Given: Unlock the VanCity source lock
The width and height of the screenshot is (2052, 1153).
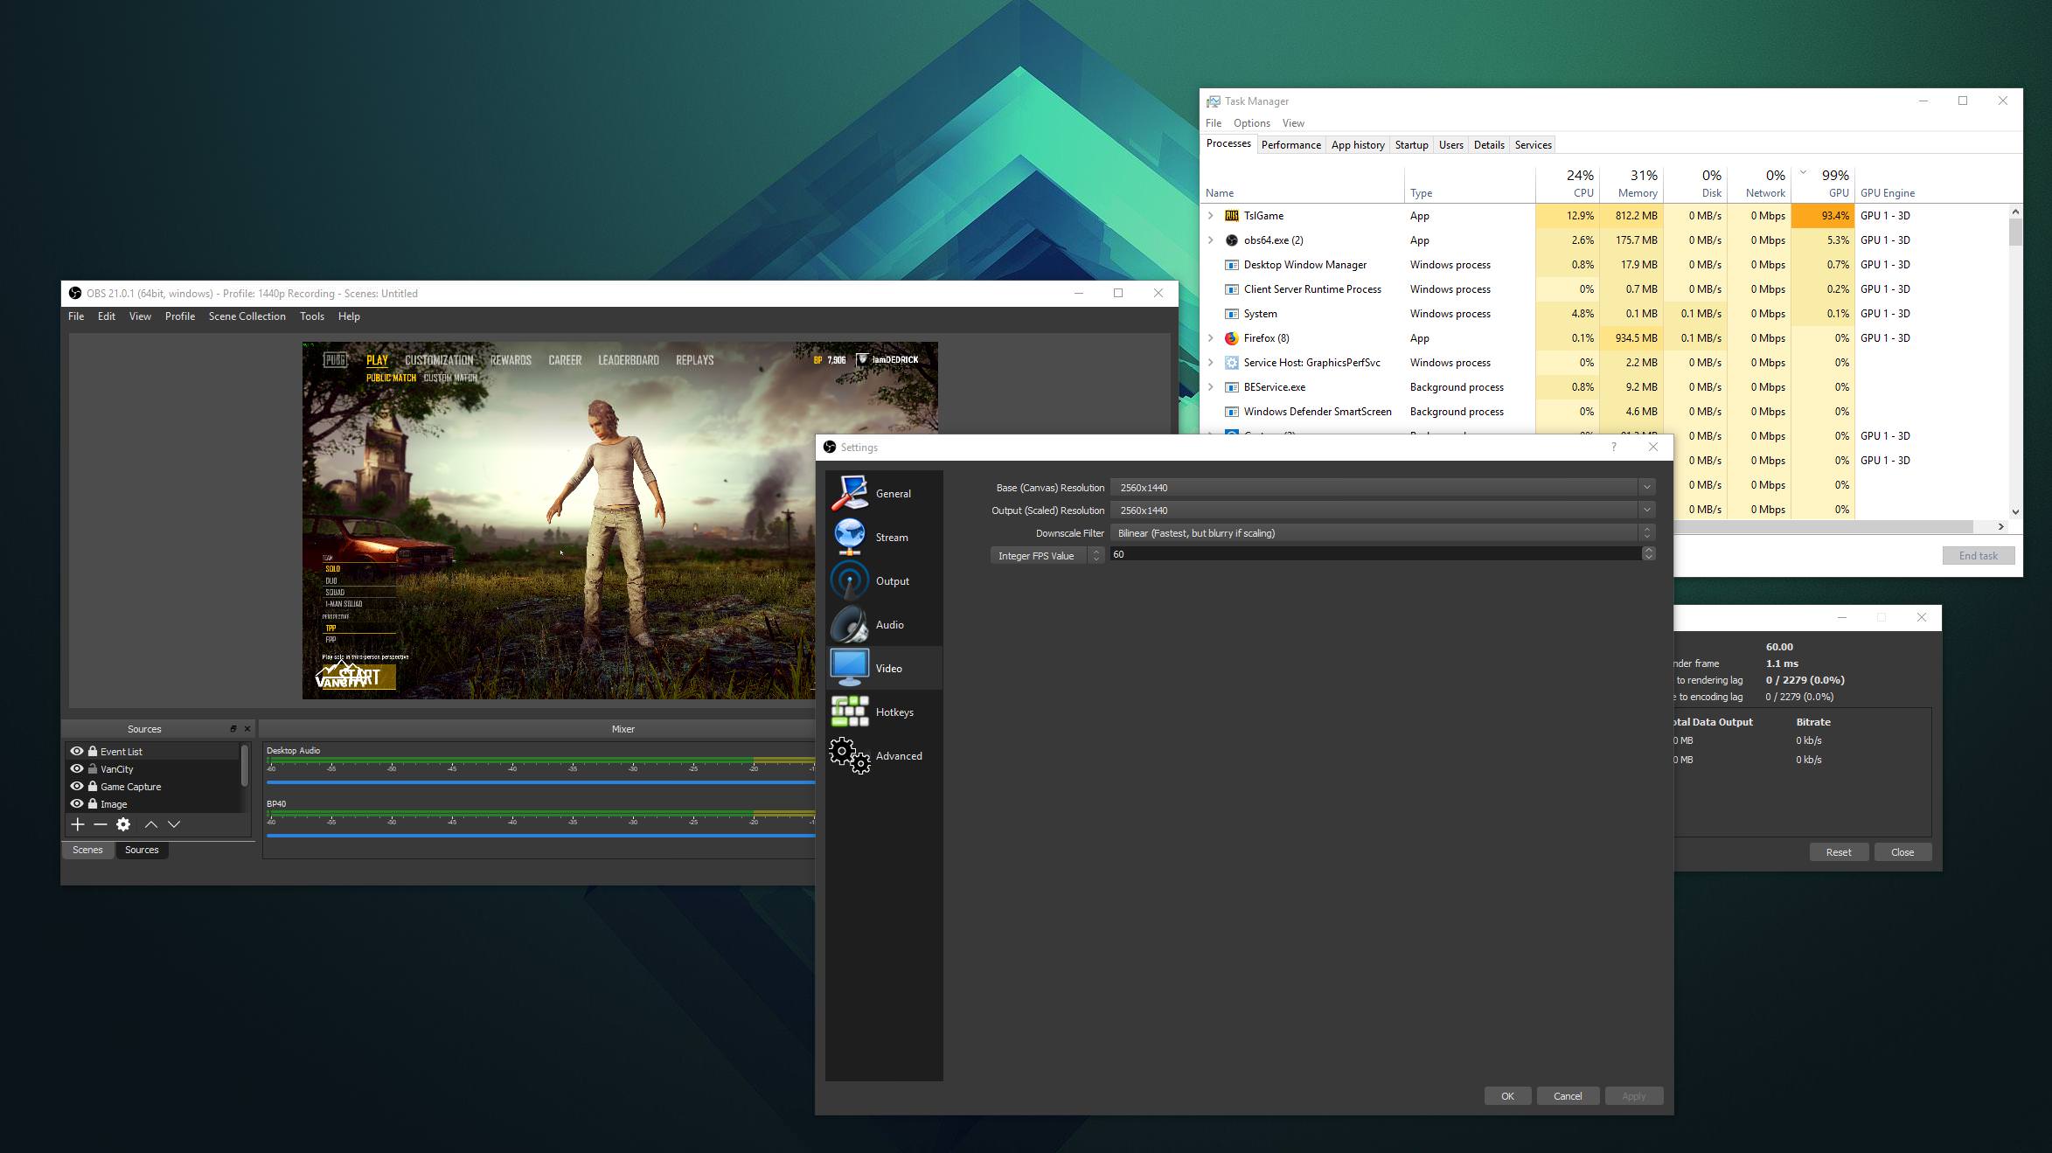Looking at the screenshot, I should 93,768.
